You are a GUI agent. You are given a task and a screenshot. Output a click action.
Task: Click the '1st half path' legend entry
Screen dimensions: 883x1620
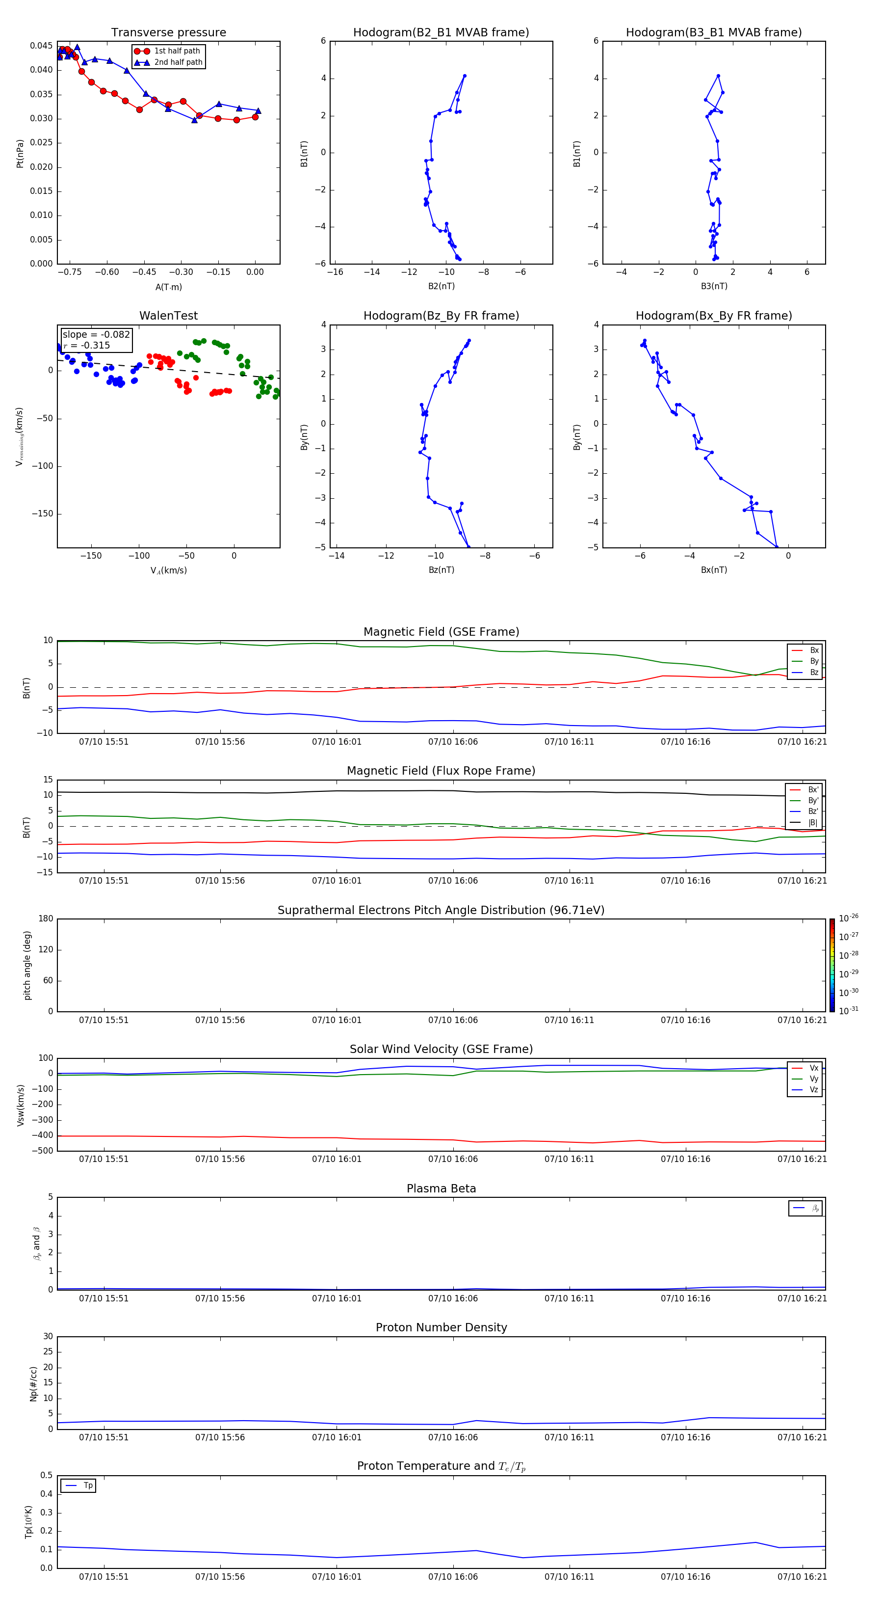[167, 51]
